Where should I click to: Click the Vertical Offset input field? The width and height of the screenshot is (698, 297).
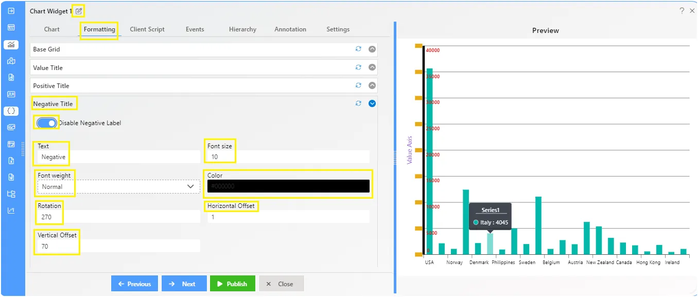pos(119,246)
